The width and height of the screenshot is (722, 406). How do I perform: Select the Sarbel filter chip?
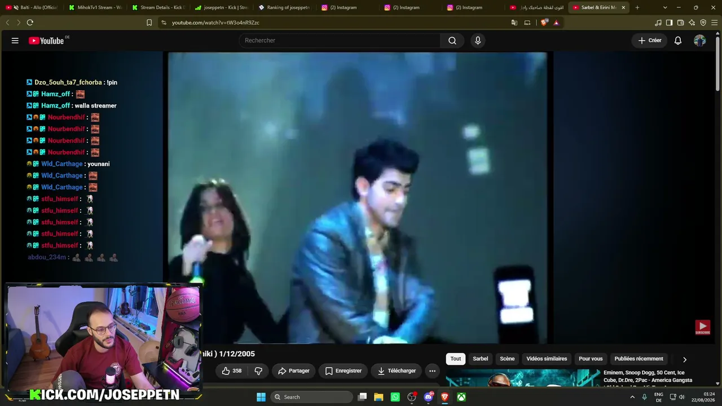[x=481, y=359]
